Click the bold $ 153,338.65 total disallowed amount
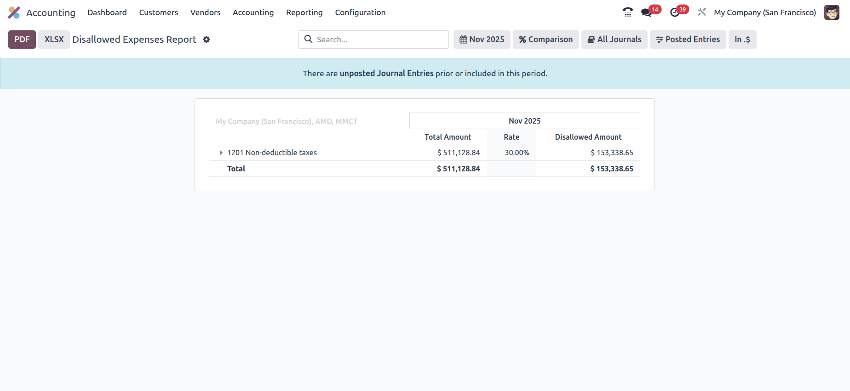 pos(612,169)
